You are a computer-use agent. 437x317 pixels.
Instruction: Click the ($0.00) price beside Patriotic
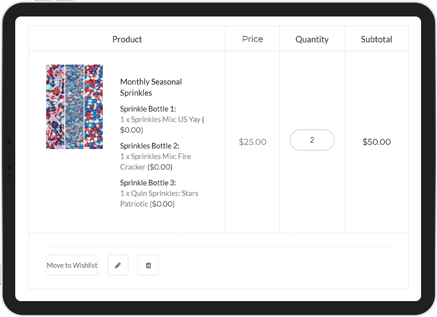[162, 204]
